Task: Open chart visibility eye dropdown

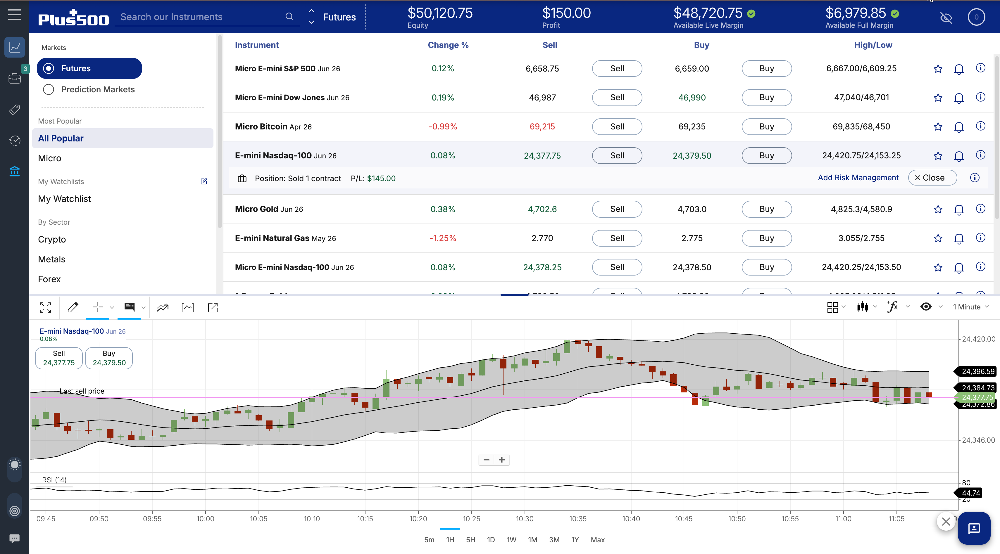Action: (x=931, y=307)
